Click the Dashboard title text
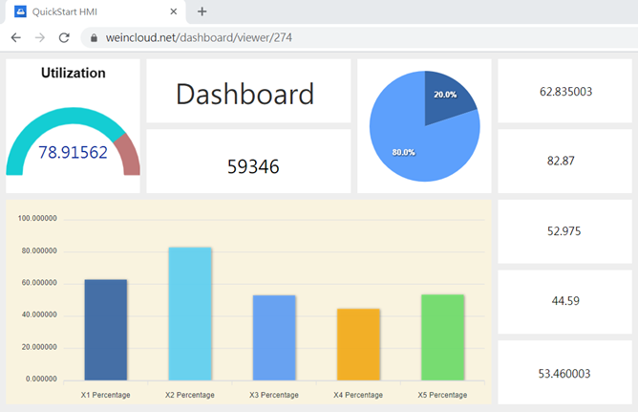 coord(245,94)
